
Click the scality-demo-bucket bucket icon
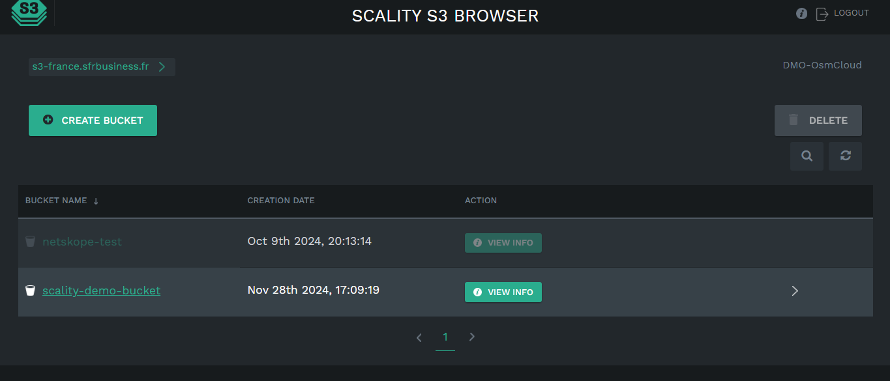pos(31,290)
